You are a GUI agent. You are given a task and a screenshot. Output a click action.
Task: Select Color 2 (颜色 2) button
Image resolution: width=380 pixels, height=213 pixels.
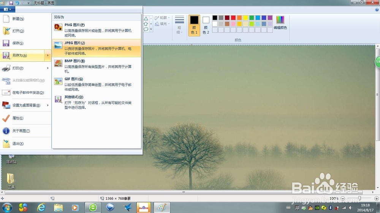click(206, 25)
